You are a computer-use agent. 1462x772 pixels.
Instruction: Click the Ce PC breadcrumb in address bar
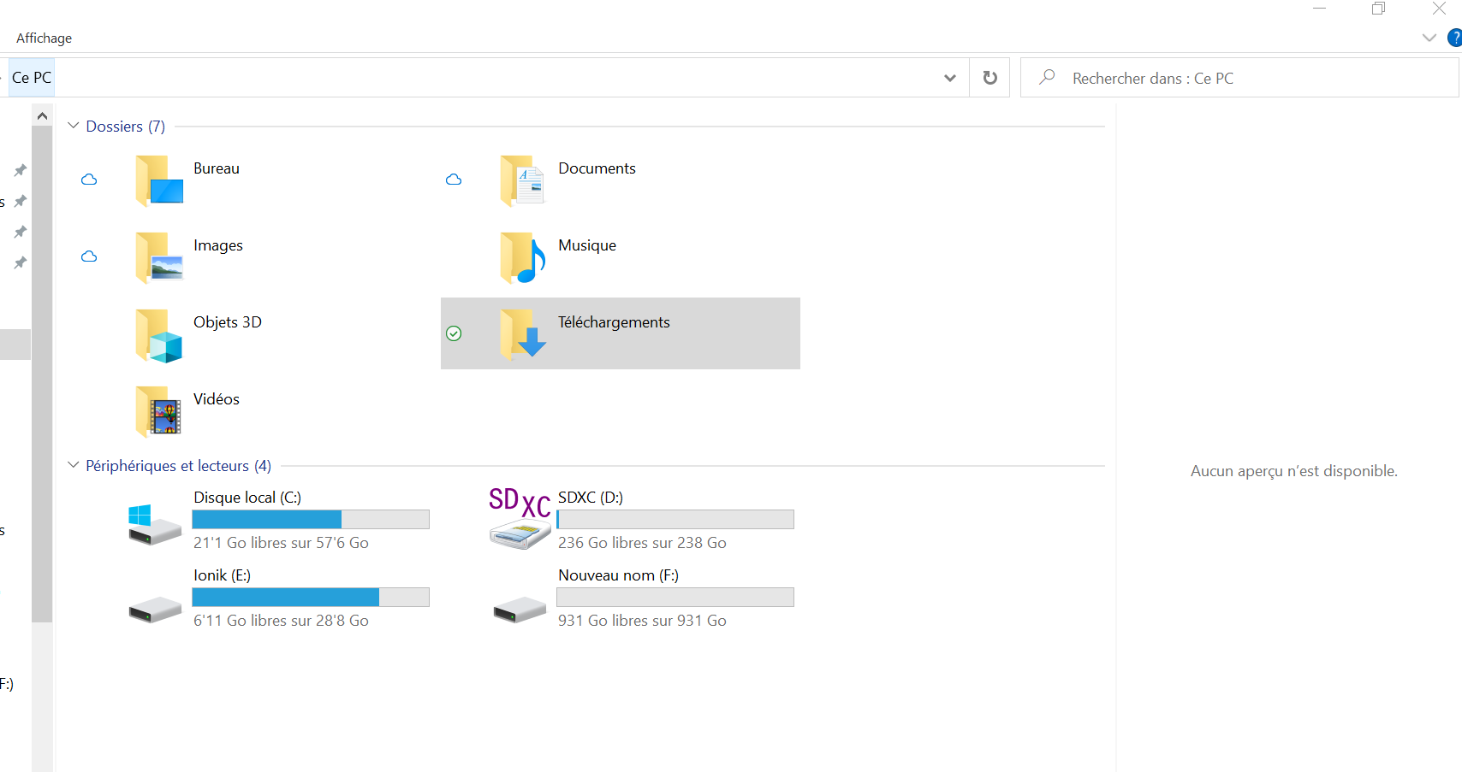tap(32, 78)
